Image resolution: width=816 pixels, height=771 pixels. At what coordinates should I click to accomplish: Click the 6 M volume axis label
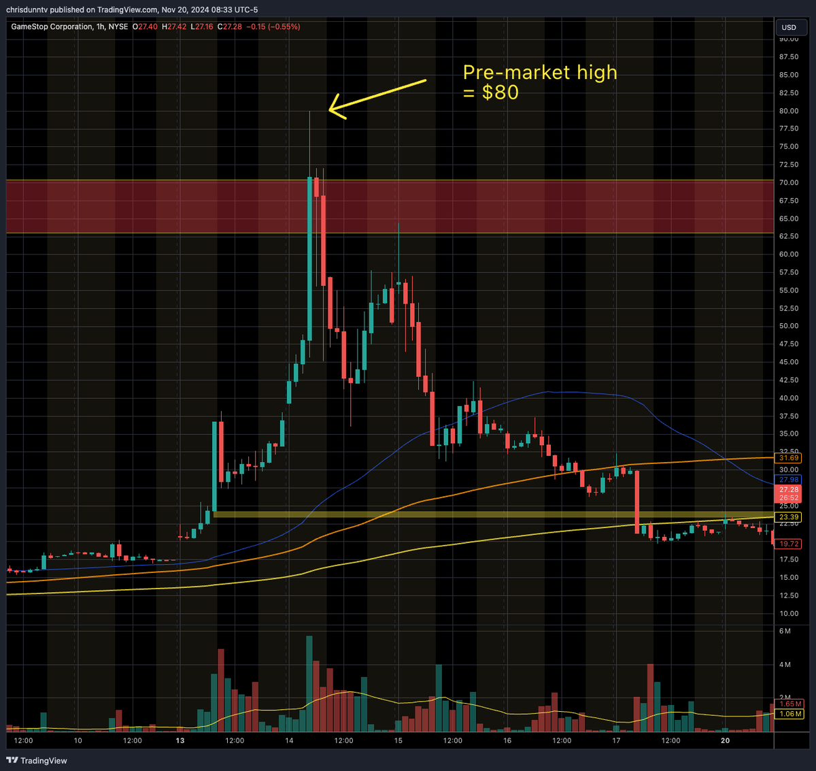click(785, 631)
